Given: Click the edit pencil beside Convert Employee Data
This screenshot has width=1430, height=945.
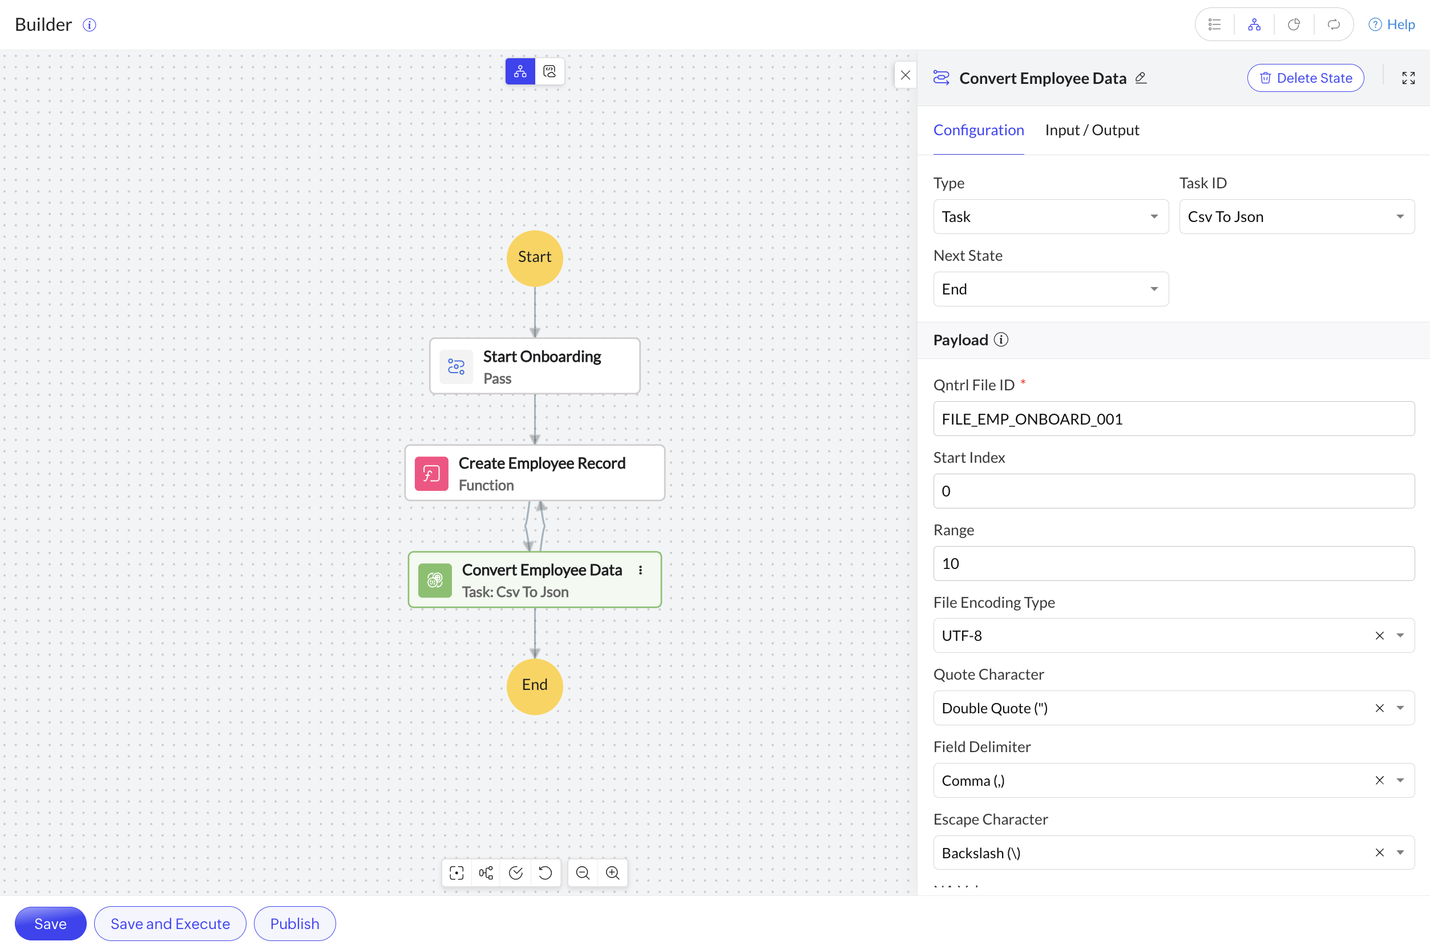Looking at the screenshot, I should (x=1141, y=78).
